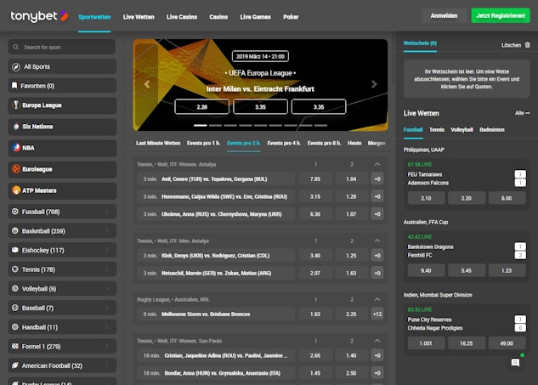Collapse the ITF Women Antalya section
The image size is (538, 385).
377,164
